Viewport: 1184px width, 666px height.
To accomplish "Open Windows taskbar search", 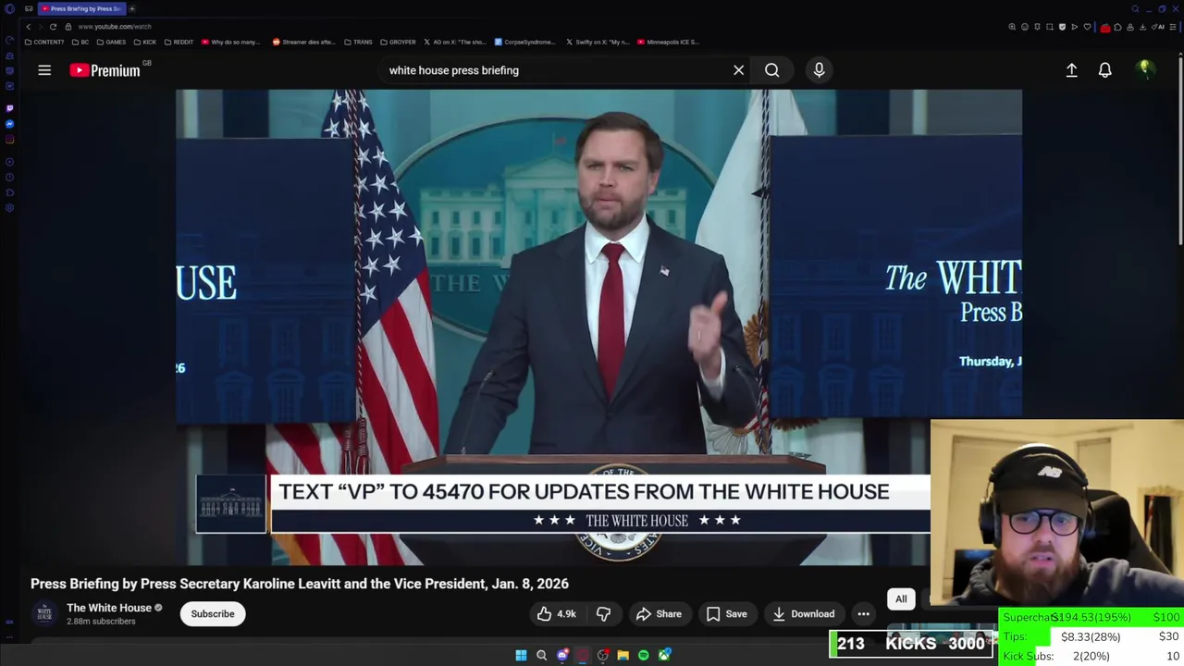I will coord(541,655).
